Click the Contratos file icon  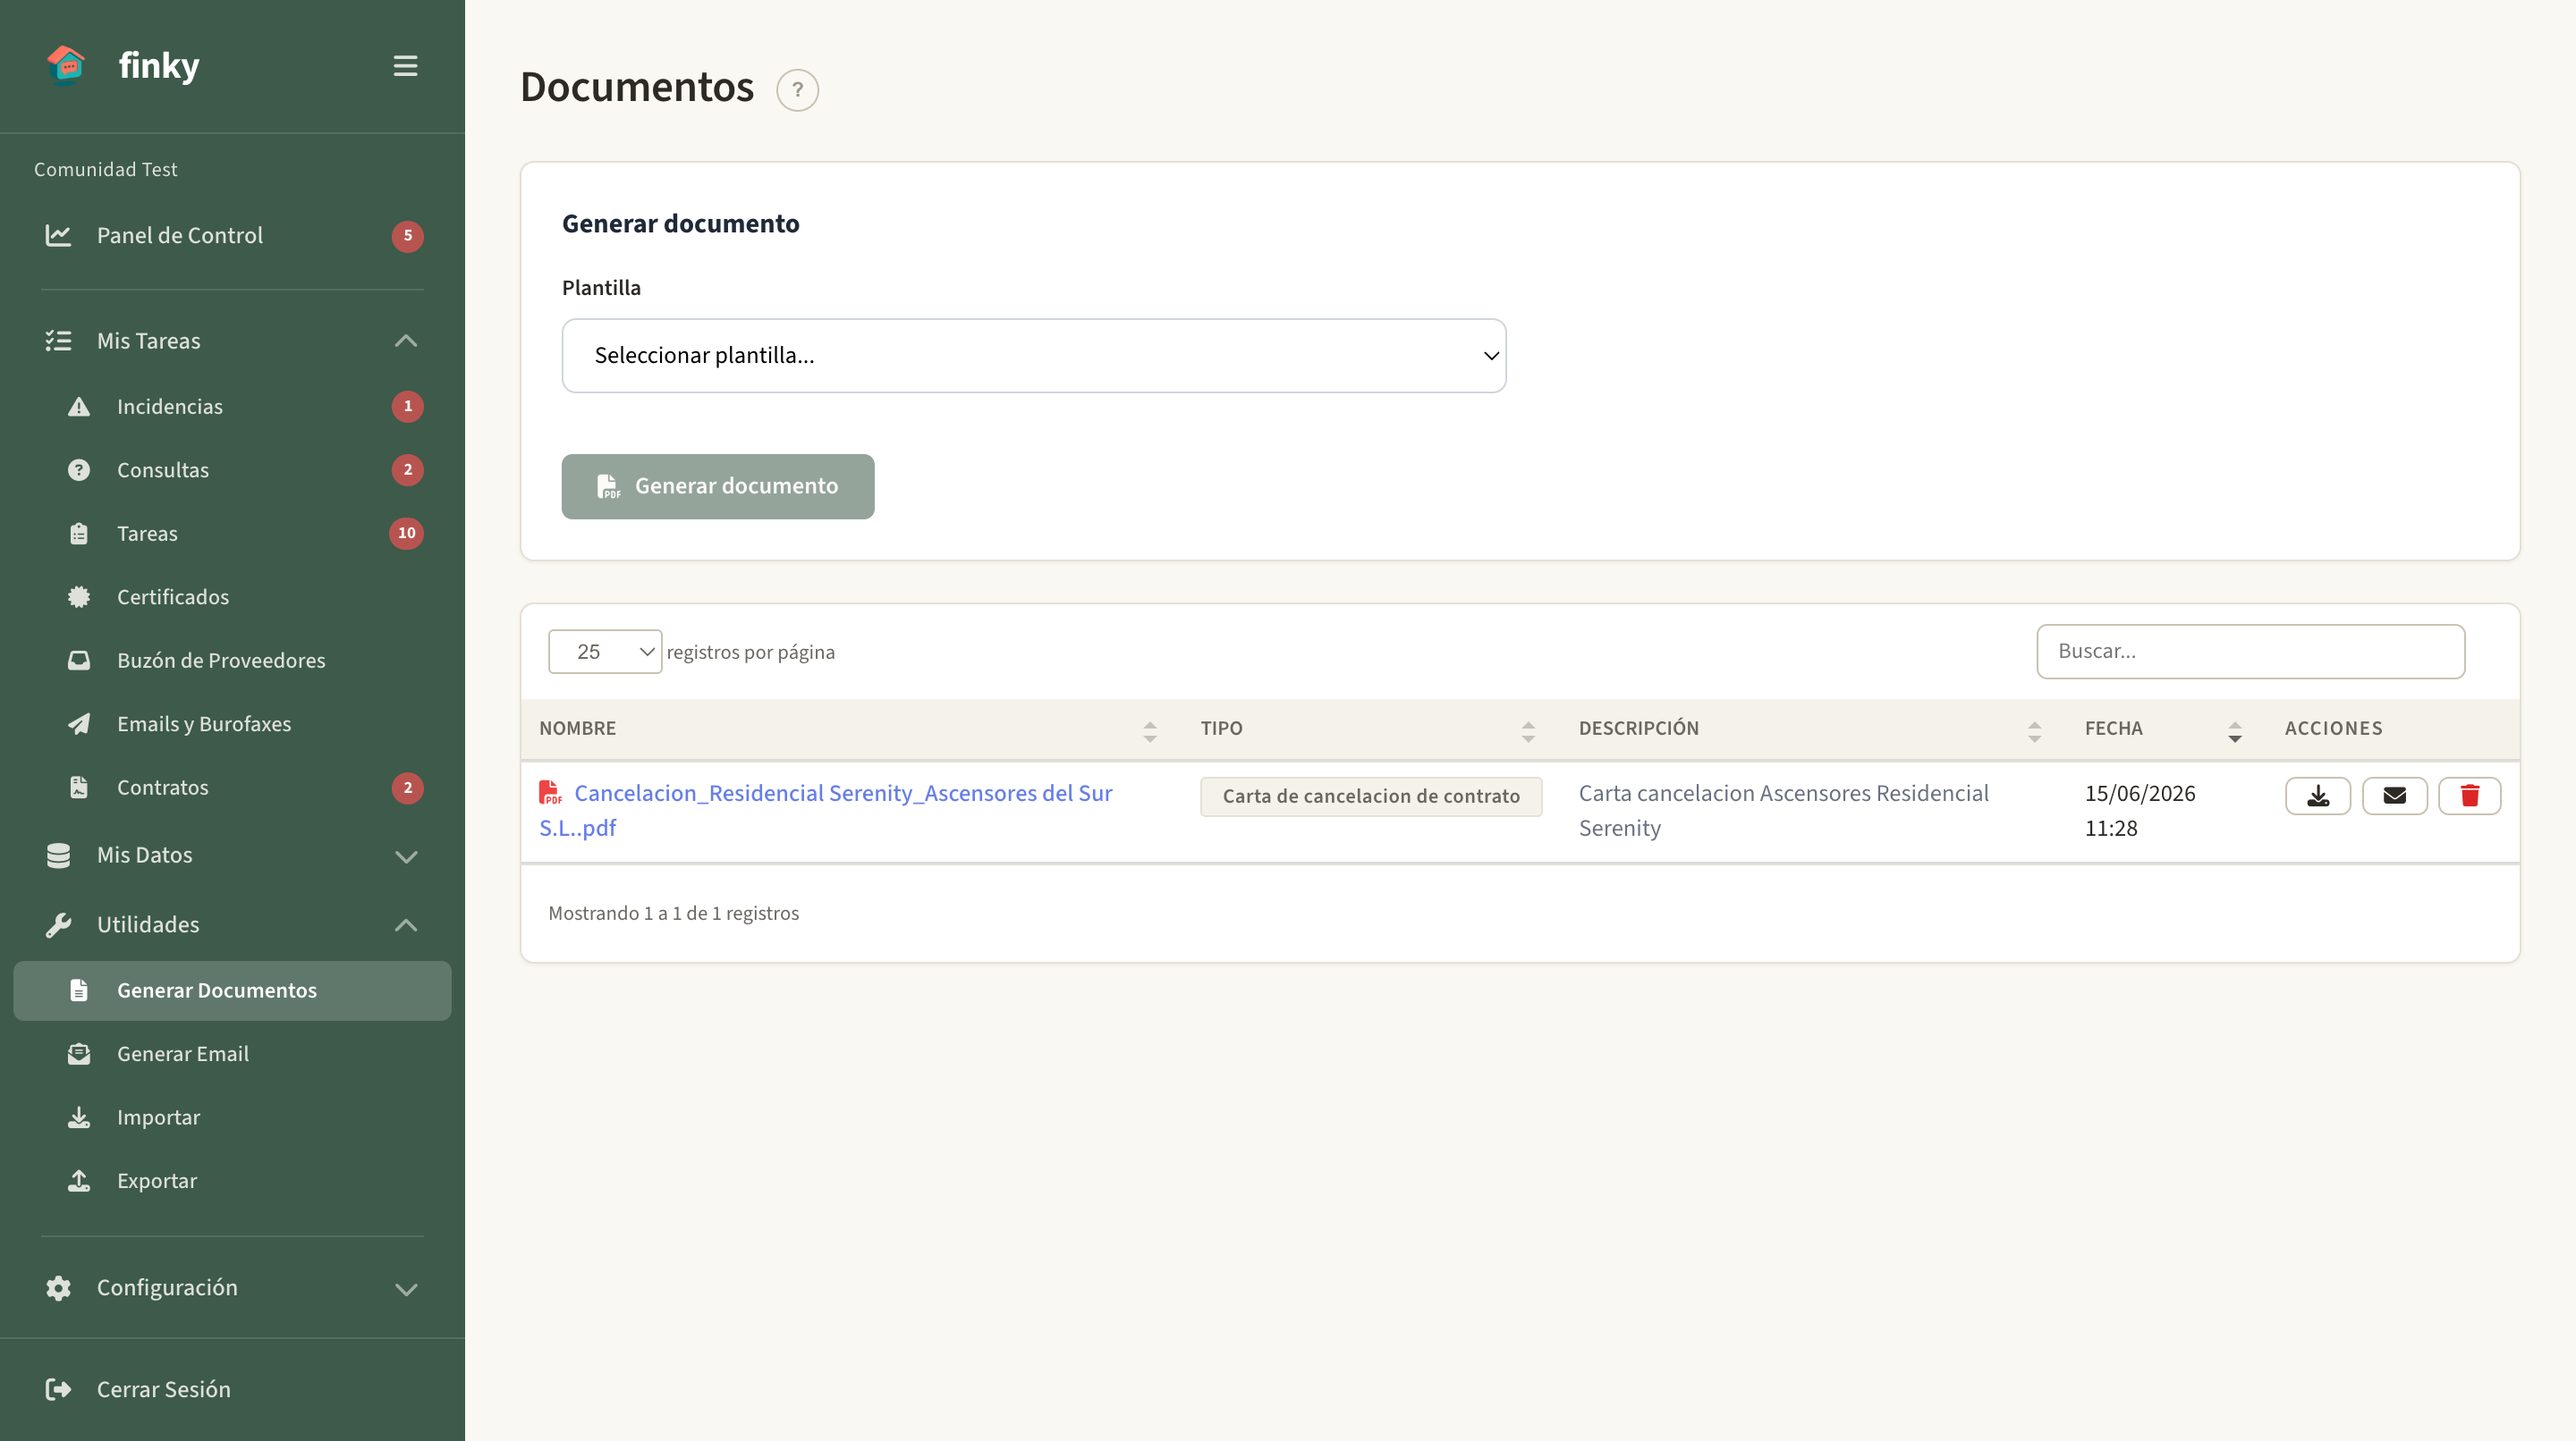coord(79,788)
